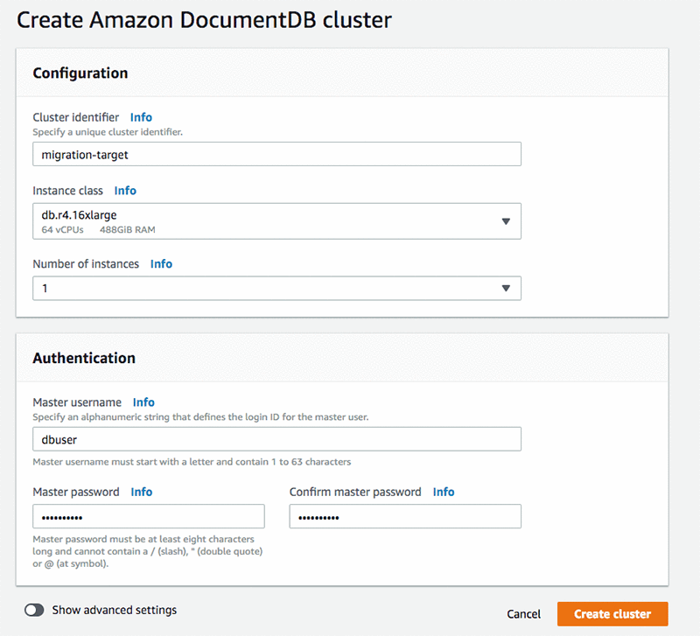Focus the Cluster identifier text field
This screenshot has height=636, width=700.
[276, 154]
